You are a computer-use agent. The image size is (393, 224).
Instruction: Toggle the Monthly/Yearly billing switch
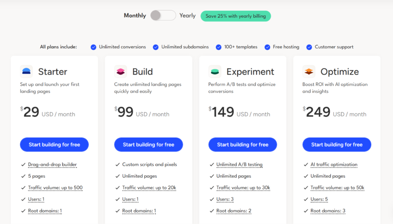point(163,15)
